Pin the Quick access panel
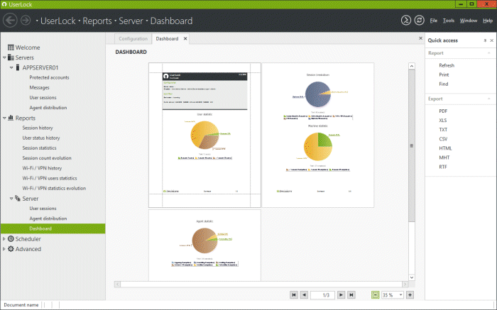Screen dimensions: 497x310 [485, 40]
